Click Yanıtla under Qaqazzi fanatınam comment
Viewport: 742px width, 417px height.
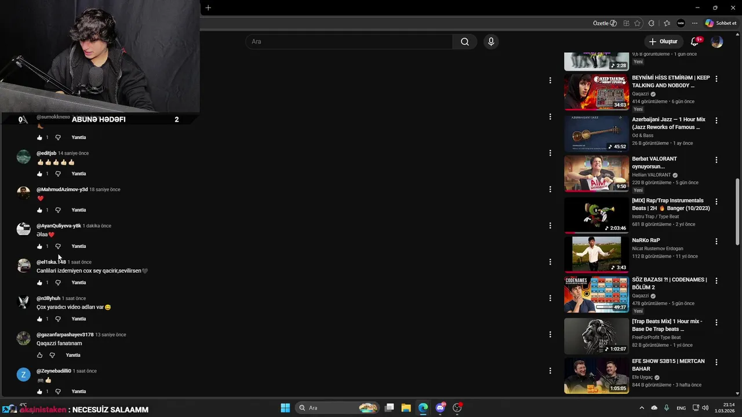[73, 355]
